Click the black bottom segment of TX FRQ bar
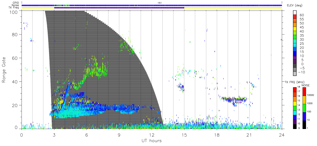Image resolution: width=317 pixels, height=146 pixels. 295,126
